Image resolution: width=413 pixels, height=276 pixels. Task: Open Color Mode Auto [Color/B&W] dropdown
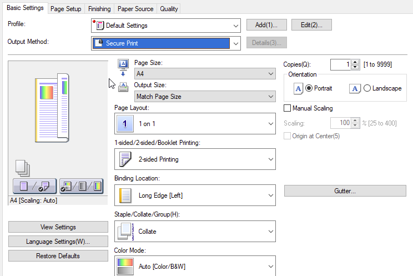pos(195,266)
